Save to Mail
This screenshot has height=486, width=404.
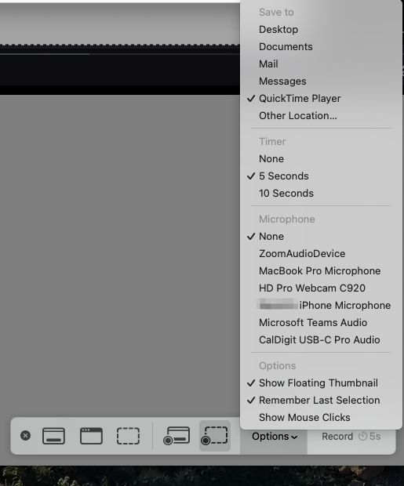click(321, 63)
